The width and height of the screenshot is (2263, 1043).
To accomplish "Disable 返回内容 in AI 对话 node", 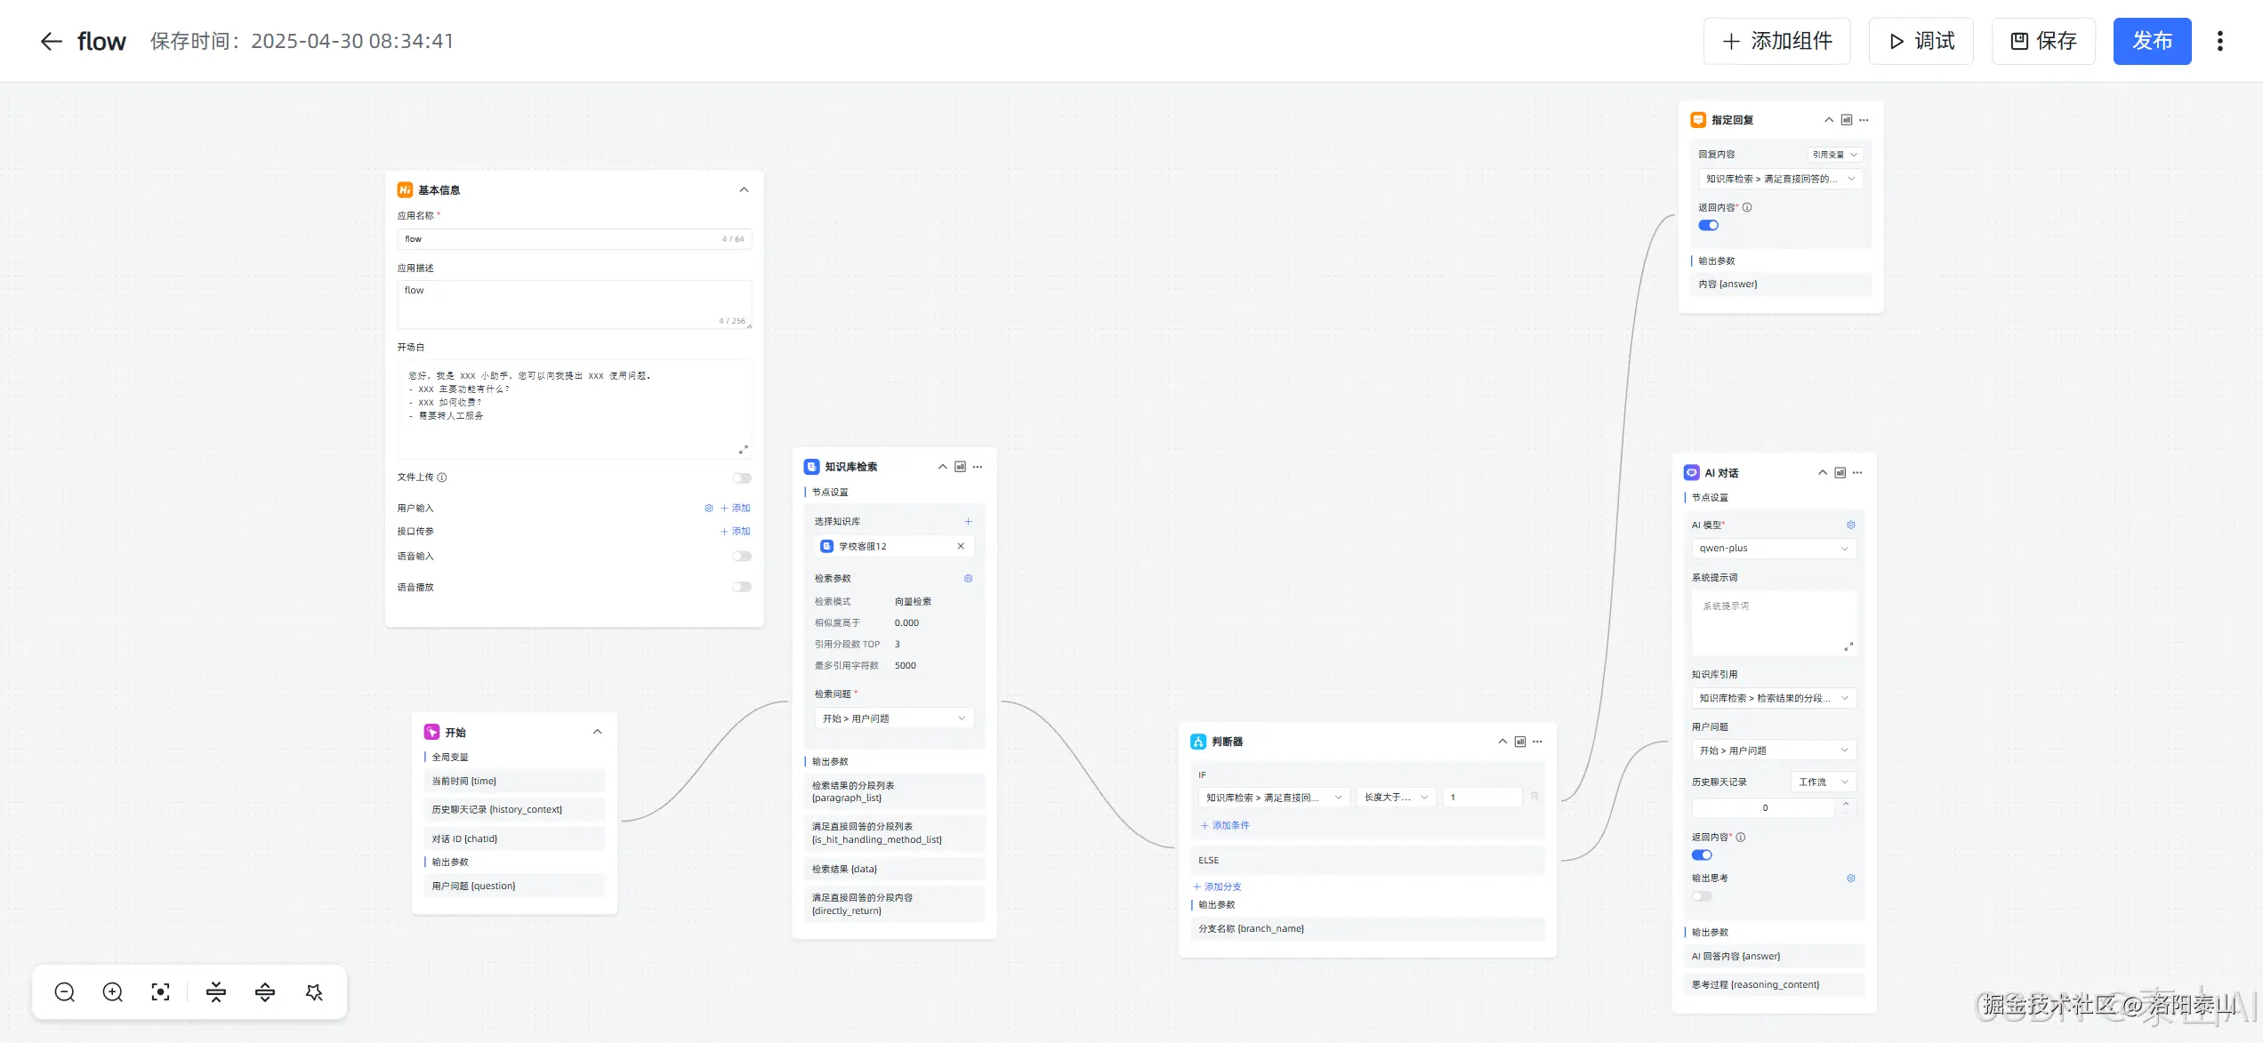I will pos(1702,854).
